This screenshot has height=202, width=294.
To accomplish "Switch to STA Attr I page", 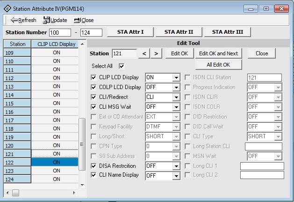I will tap(129, 32).
